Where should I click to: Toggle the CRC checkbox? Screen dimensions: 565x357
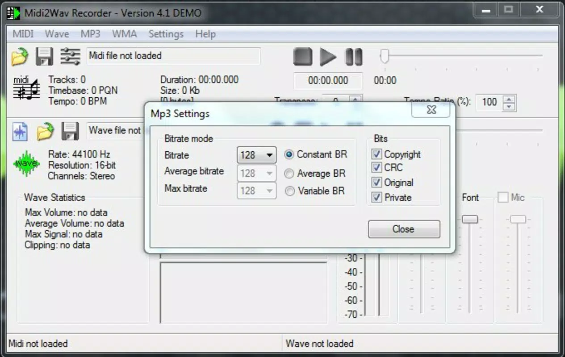pos(377,168)
